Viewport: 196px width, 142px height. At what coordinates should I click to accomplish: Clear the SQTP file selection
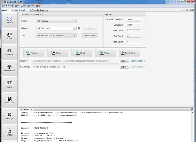click(x=137, y=67)
